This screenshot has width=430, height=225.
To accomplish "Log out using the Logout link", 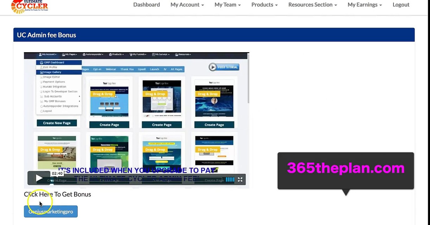I will (x=401, y=5).
